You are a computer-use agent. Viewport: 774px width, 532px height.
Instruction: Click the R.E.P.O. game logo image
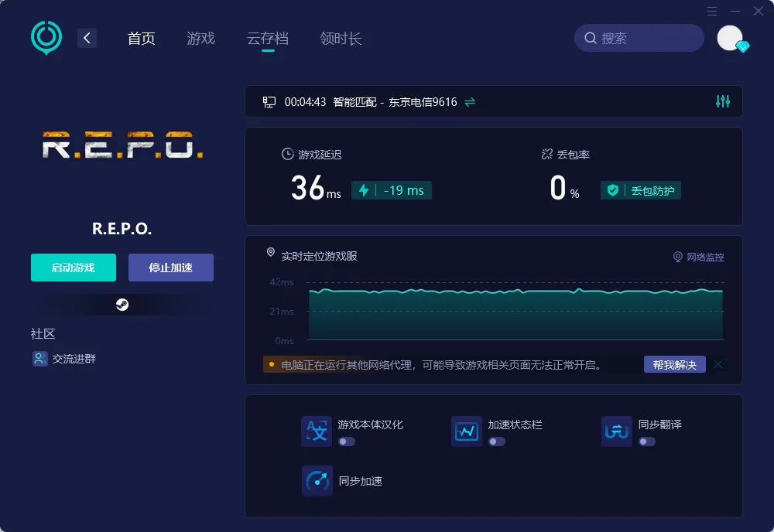(122, 145)
